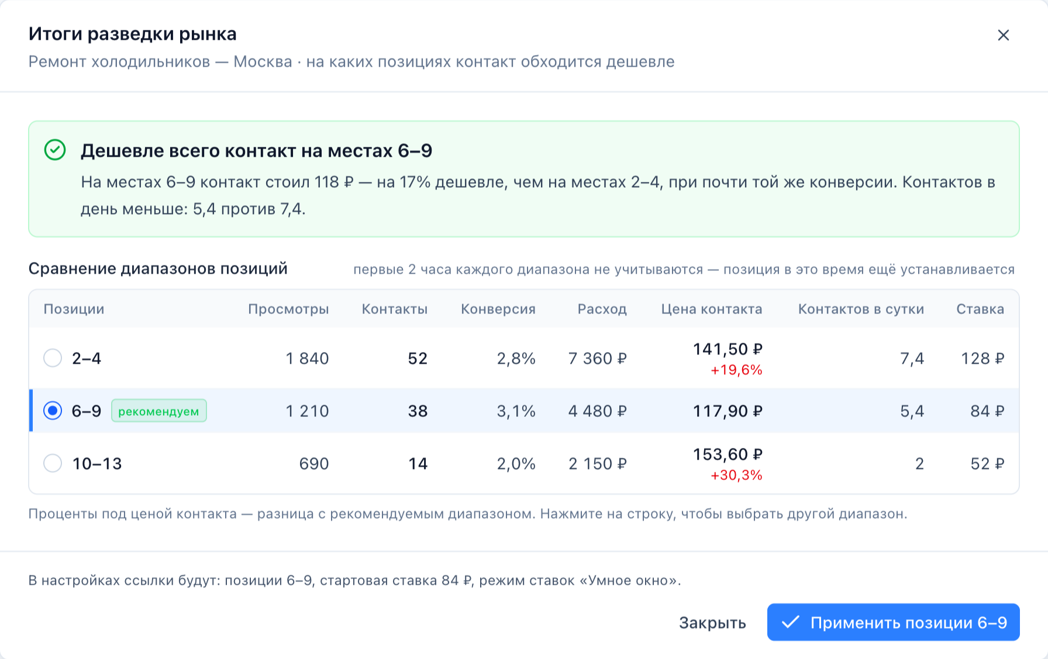Click the 2 150 ₽ spend value
Screen dimensions: 1048x659
point(597,464)
